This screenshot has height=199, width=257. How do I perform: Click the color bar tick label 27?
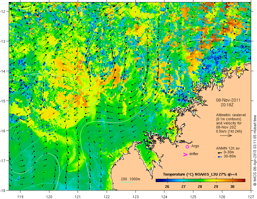click(x=183, y=187)
